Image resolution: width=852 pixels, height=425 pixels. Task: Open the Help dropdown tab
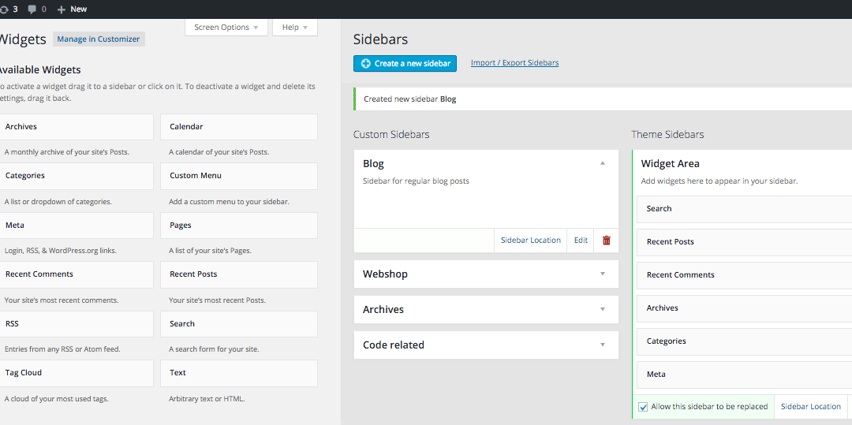pyautogui.click(x=294, y=28)
